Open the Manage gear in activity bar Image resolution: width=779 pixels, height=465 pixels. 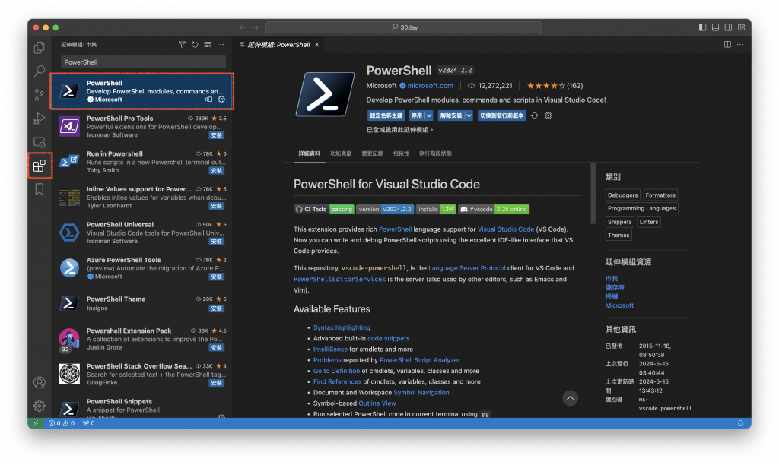[x=40, y=406]
